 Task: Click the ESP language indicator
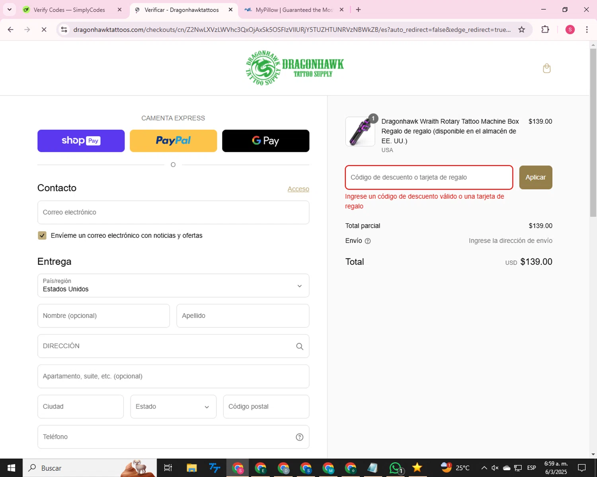[x=531, y=468]
